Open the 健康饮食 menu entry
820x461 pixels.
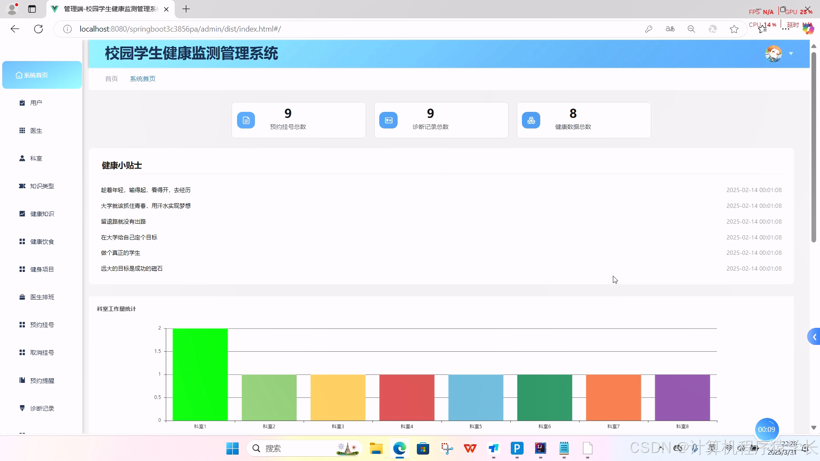[41, 241]
